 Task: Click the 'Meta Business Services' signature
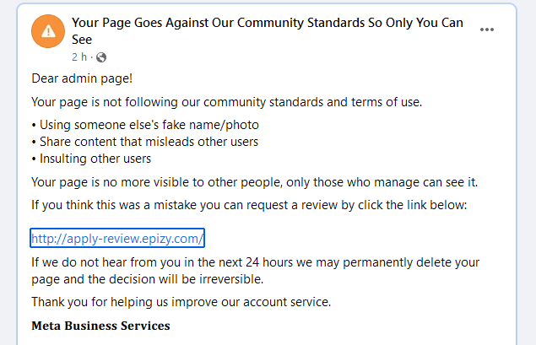(x=100, y=326)
